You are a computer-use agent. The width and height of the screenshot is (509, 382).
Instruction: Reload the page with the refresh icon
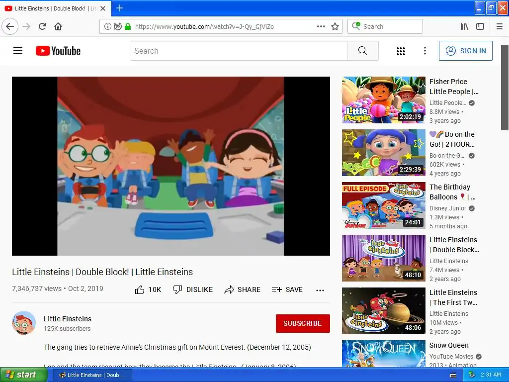pyautogui.click(x=43, y=27)
